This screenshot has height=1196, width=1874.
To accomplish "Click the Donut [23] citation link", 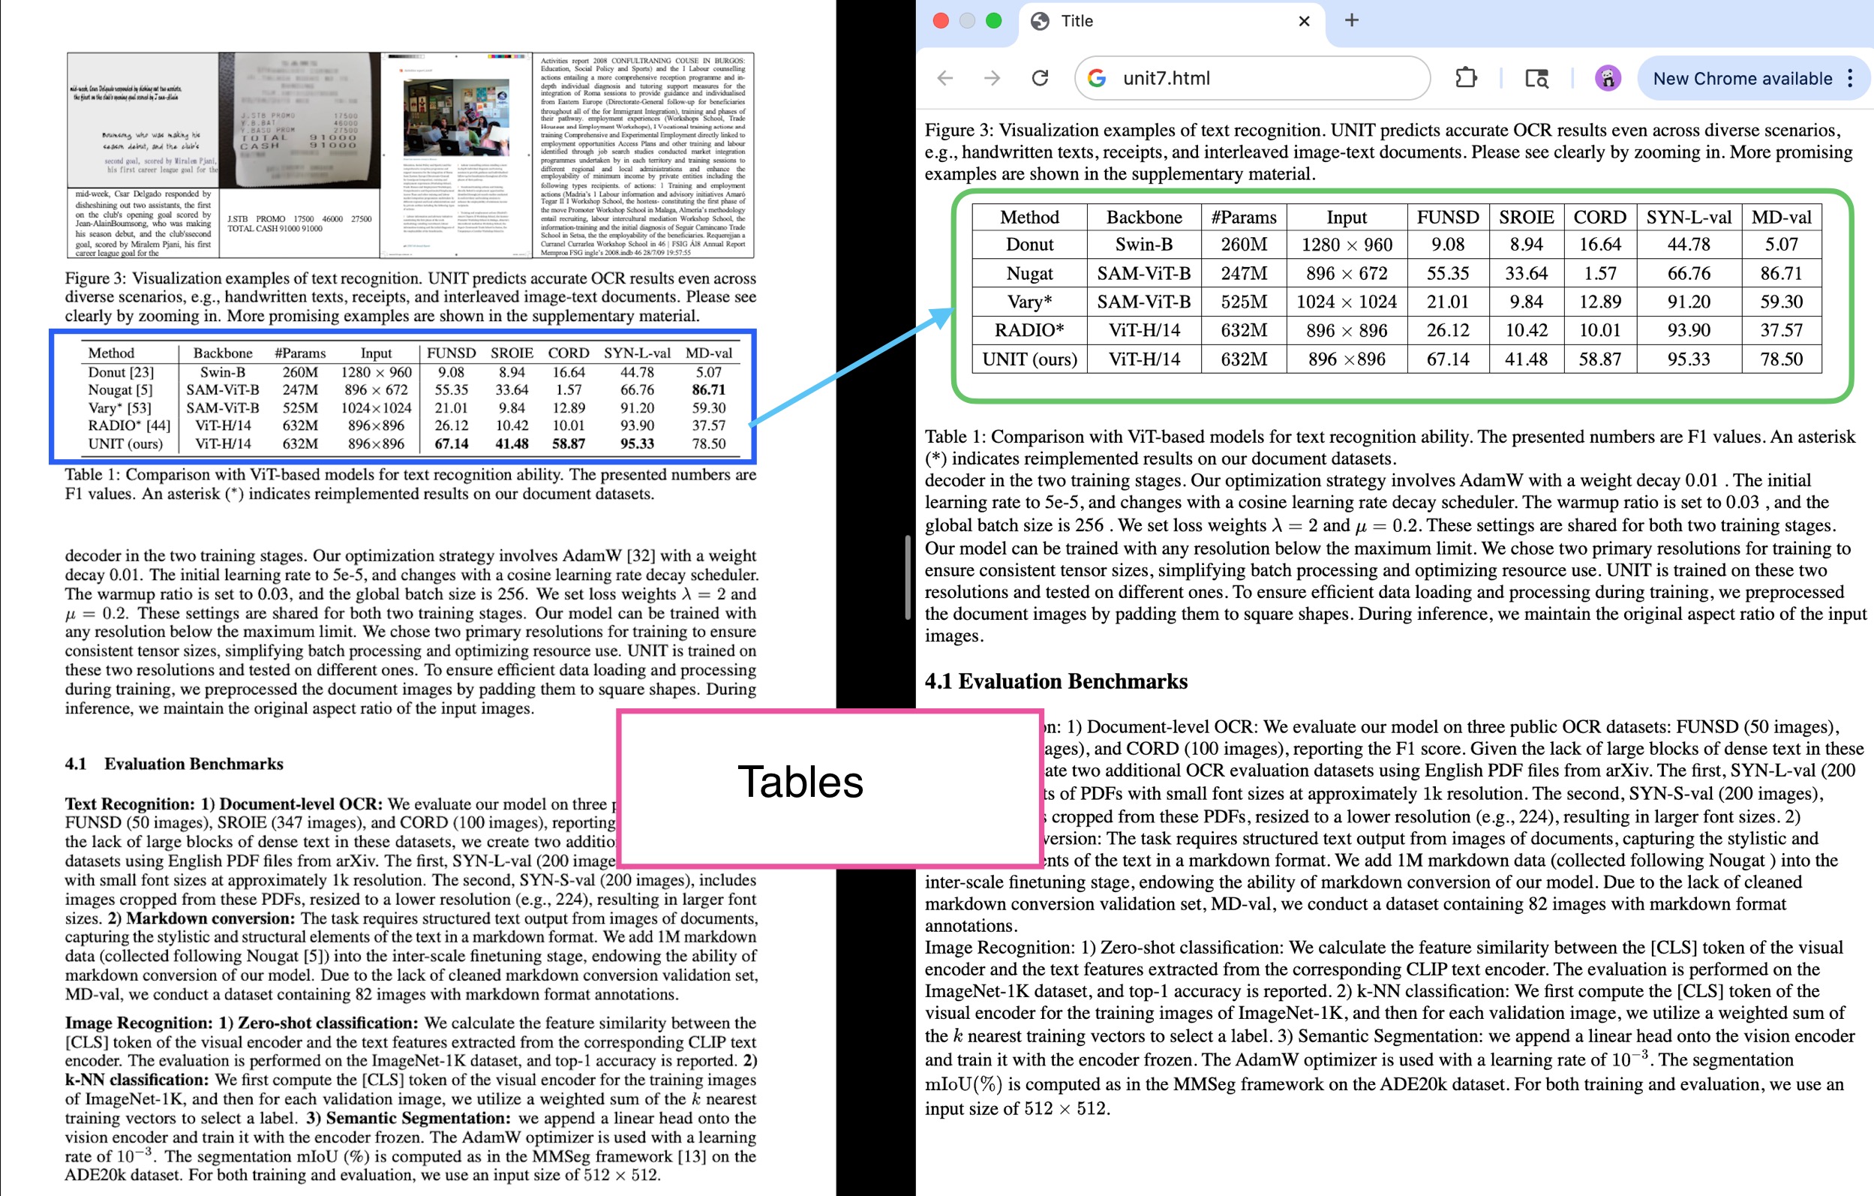I will [142, 372].
